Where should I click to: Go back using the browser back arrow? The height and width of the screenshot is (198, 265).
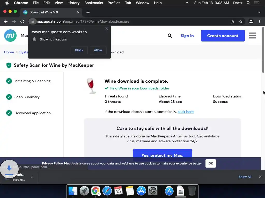click(6, 21)
